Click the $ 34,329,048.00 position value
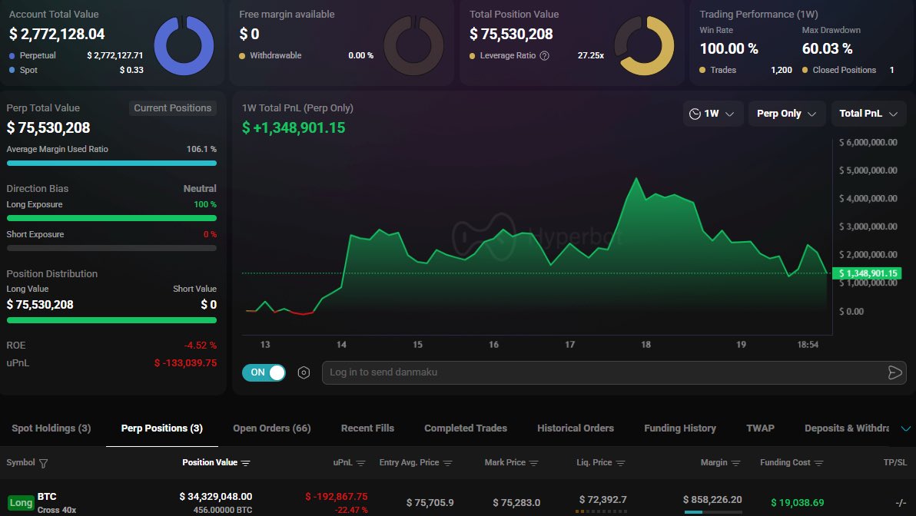 pos(216,497)
